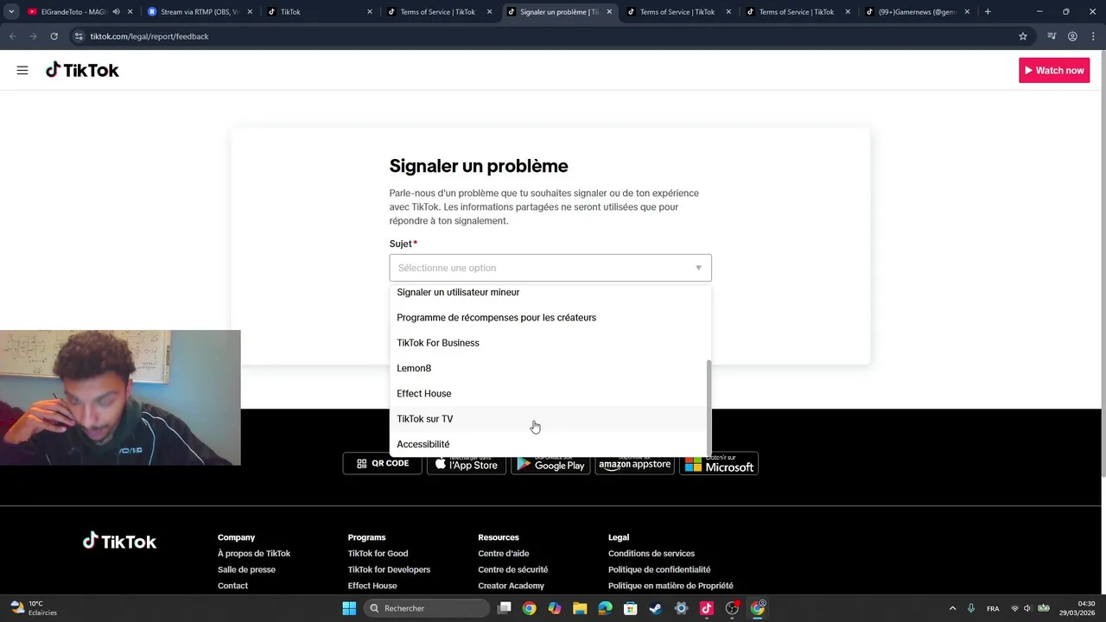Open Steam from taskbar
The width and height of the screenshot is (1106, 622).
(x=656, y=608)
